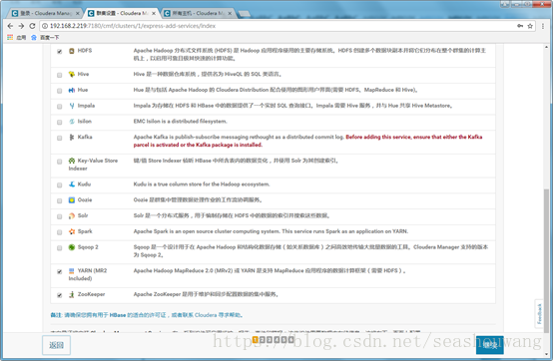
Task: Check the Sqoop 2 service checkbox
Action: click(59, 248)
